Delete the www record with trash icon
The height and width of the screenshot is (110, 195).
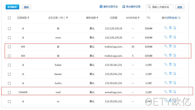tap(170, 37)
